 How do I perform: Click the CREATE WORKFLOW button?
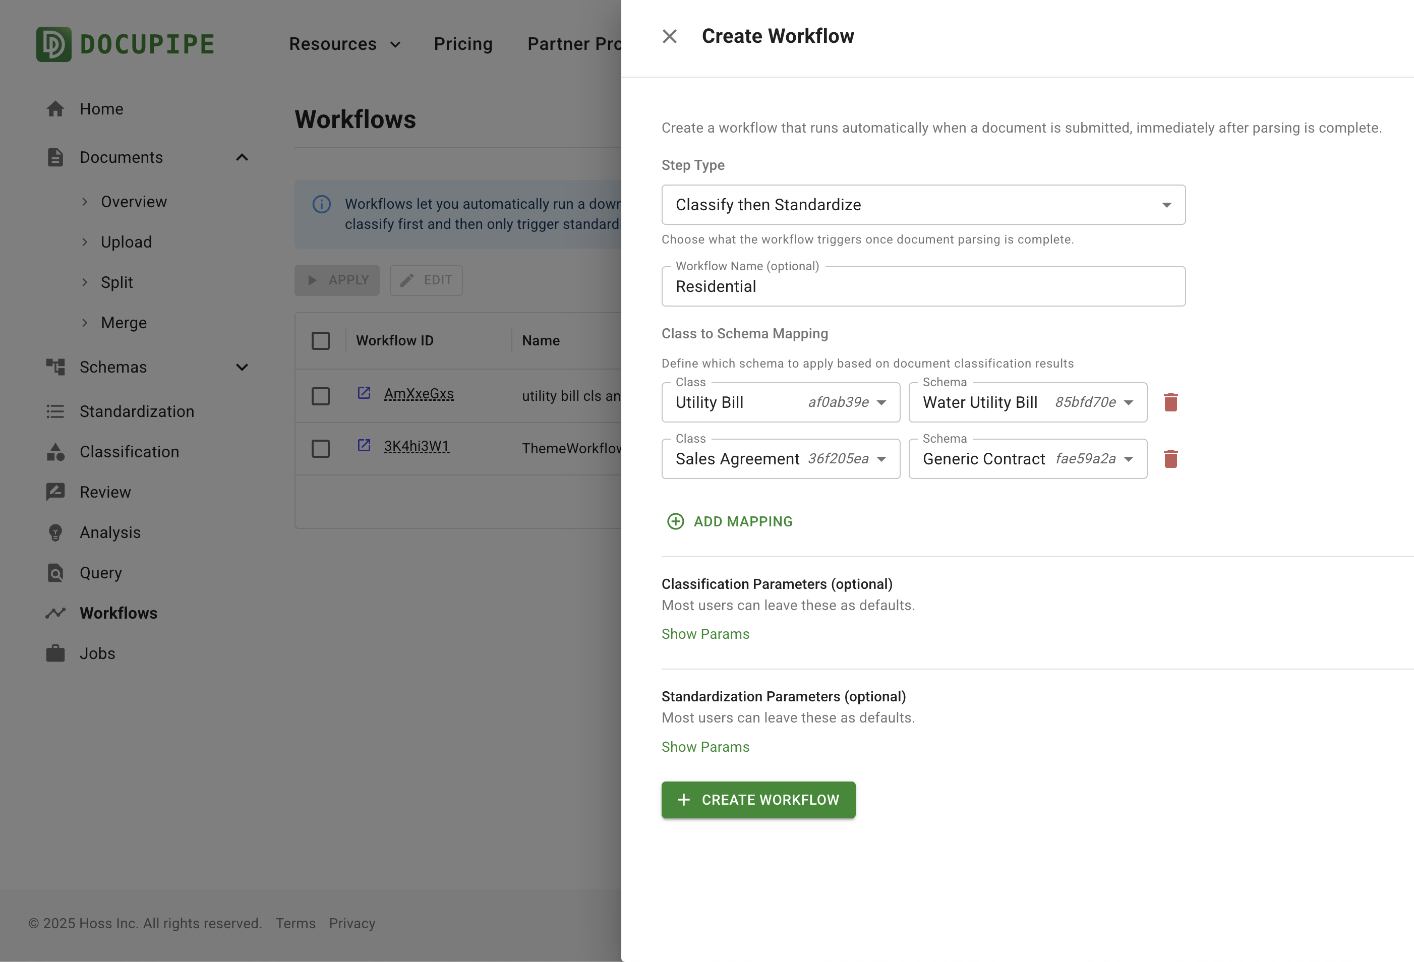pyautogui.click(x=758, y=800)
